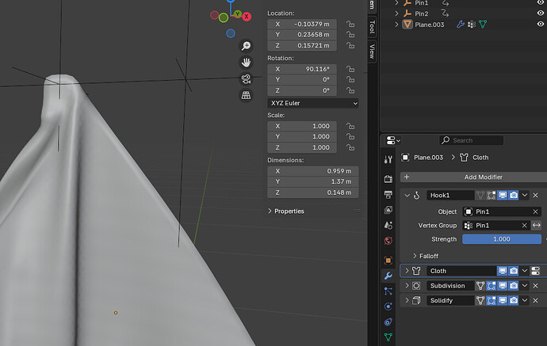
Task: Adjust the Hook1 Strength slider
Action: (x=502, y=239)
